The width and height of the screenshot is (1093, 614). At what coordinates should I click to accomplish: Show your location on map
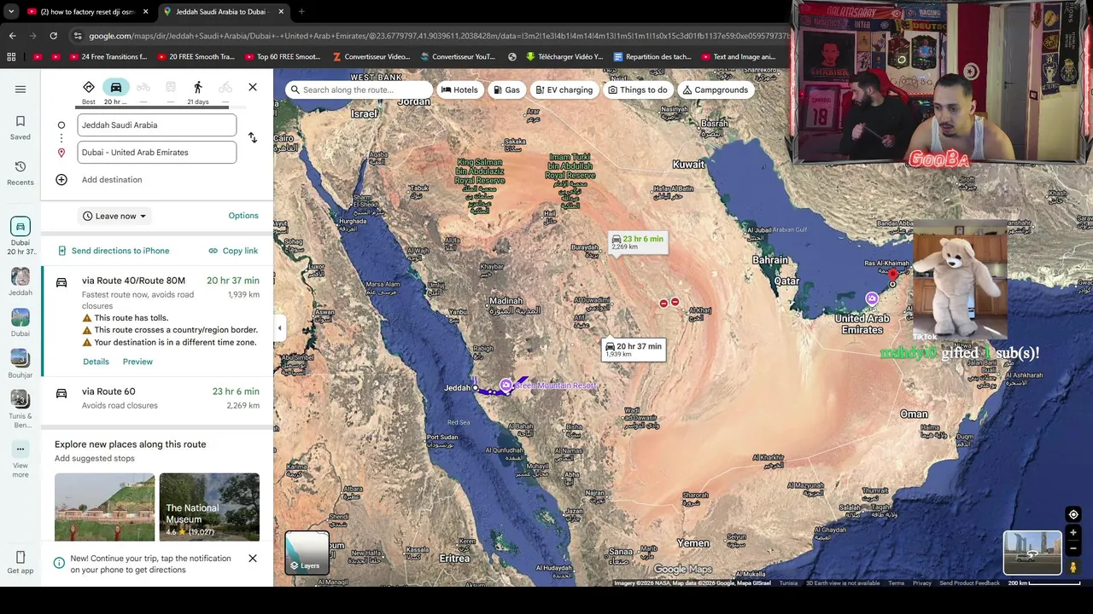[x=1073, y=514]
